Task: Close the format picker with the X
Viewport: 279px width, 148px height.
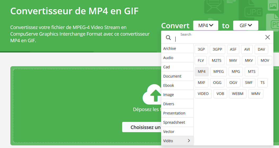Action: click(268, 37)
